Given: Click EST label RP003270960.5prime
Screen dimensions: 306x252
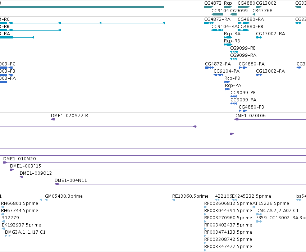Looking at the screenshot, I should pyautogui.click(x=228, y=218).
